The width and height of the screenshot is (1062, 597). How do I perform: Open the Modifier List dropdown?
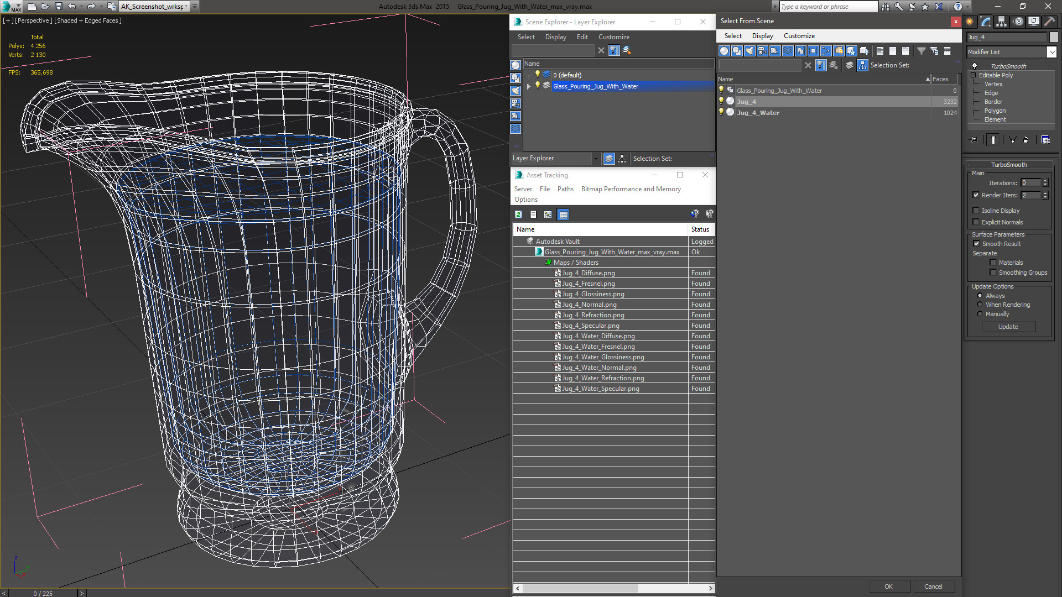coord(1051,52)
